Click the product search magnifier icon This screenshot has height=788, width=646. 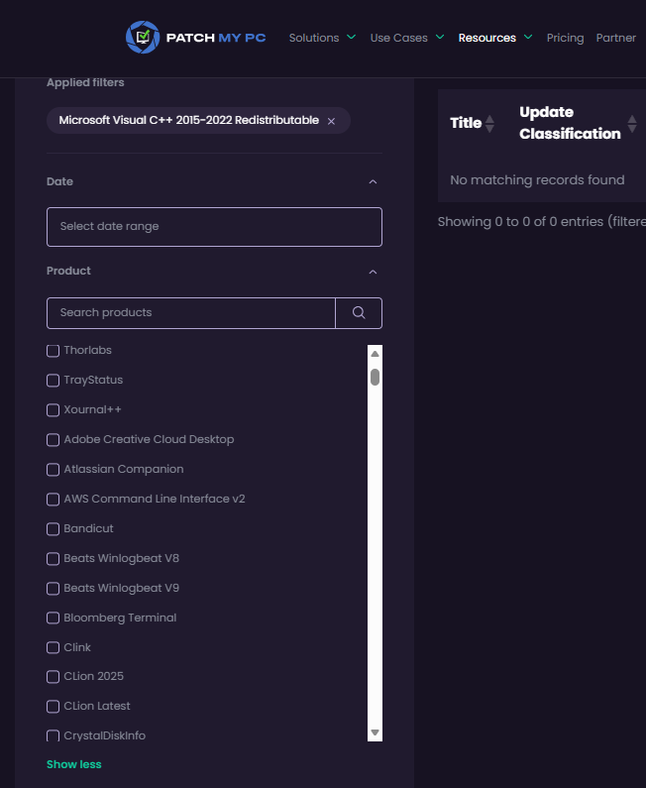(x=359, y=313)
